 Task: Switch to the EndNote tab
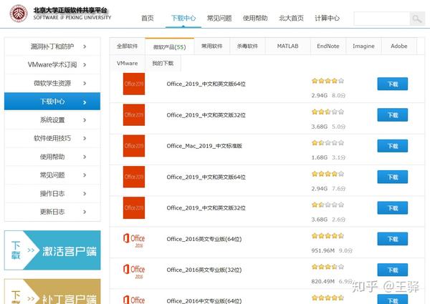[328, 46]
